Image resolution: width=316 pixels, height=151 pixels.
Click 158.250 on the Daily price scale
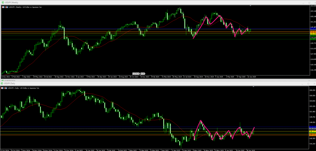312,90
